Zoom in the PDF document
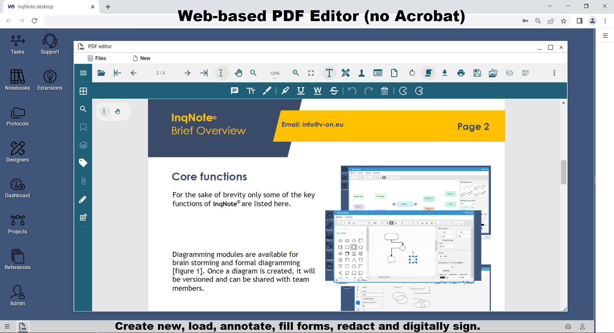 tap(296, 73)
